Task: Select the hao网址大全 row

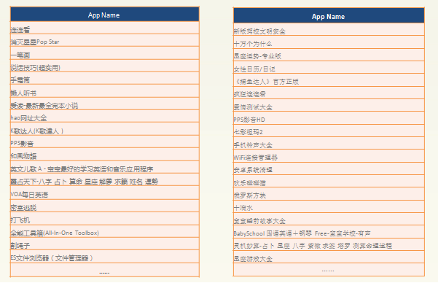Action: coord(104,116)
